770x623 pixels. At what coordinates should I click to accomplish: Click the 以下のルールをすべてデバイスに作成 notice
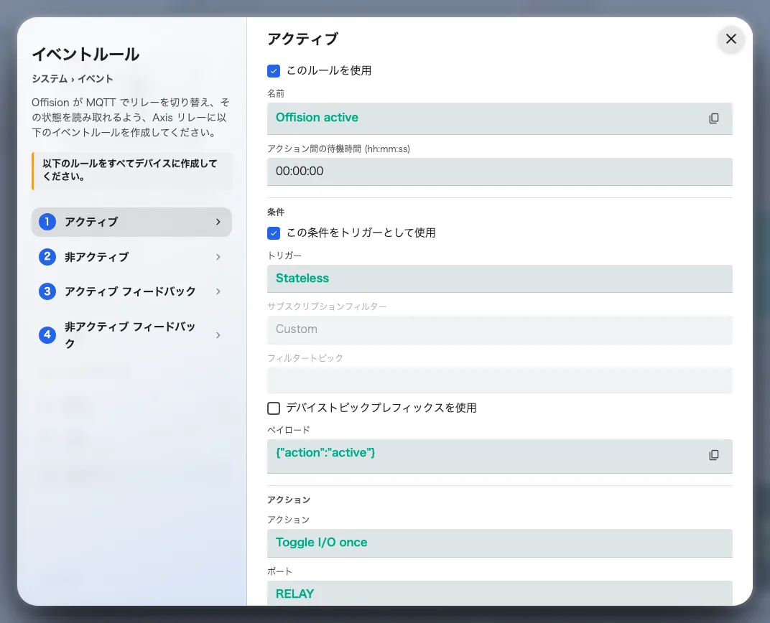pyautogui.click(x=131, y=171)
